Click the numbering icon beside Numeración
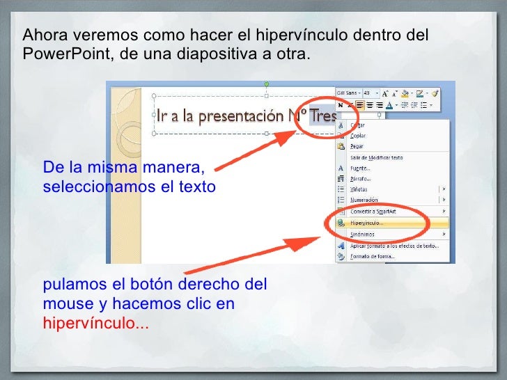The width and height of the screenshot is (507, 380). point(341,200)
